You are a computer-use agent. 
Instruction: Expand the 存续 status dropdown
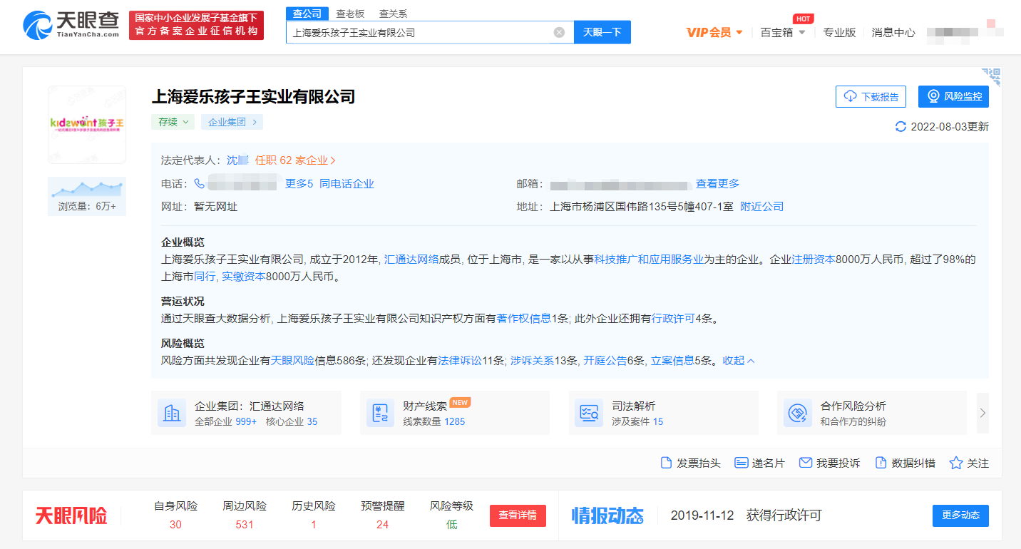[173, 122]
